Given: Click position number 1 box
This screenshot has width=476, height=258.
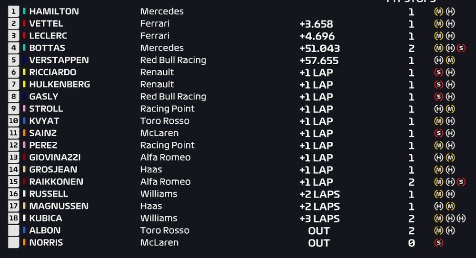Looking at the screenshot, I should coord(13,11).
